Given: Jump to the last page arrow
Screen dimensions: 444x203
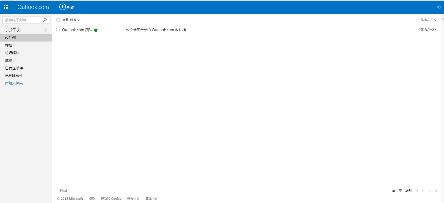Looking at the screenshot, I should (436, 191).
